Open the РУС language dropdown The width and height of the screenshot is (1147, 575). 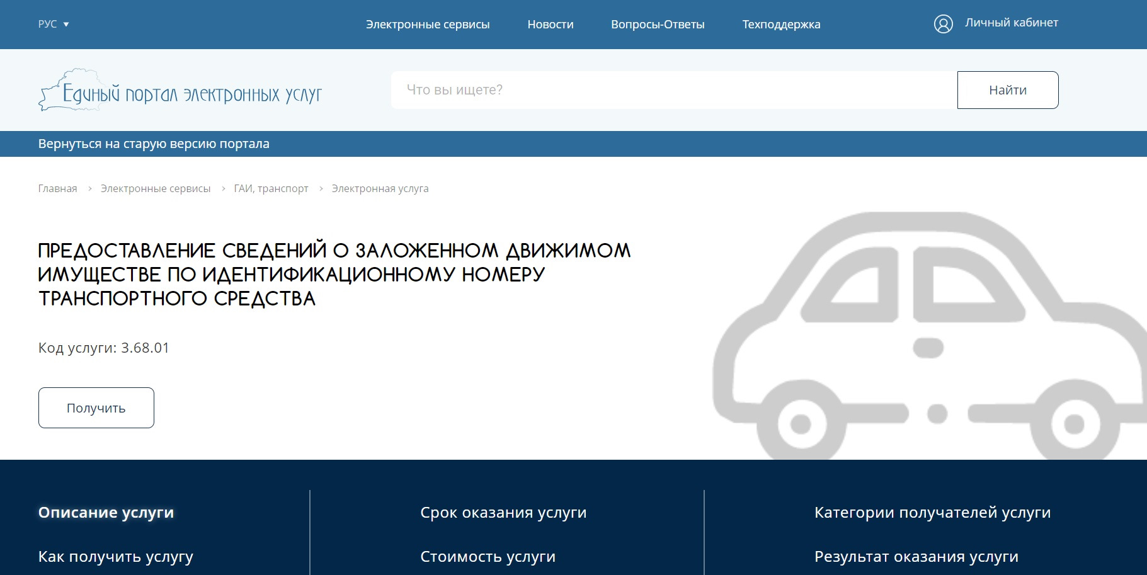(x=54, y=24)
